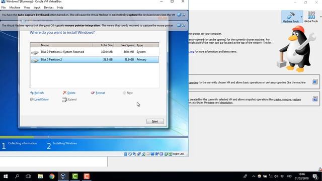Click the 'restore' snapshot link
Image resolution: width=322 pixels, height=181 pixels.
297,100
